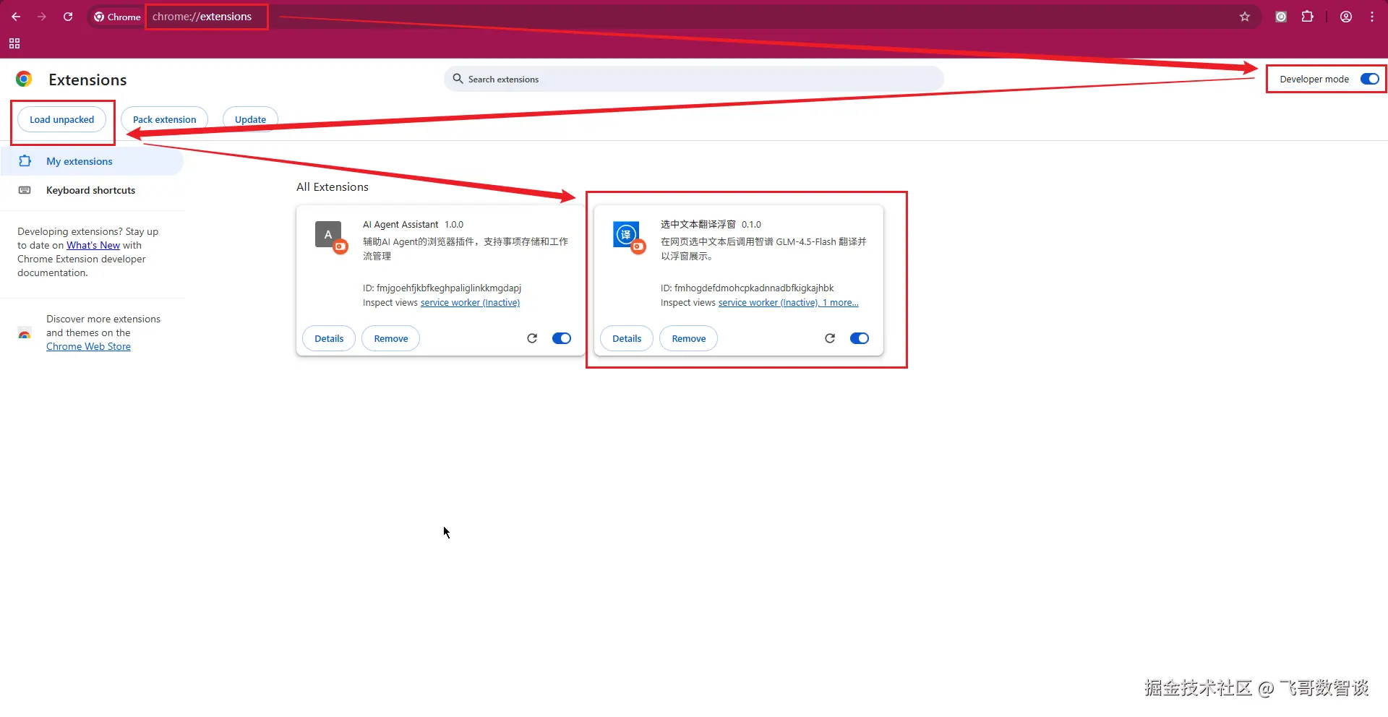Click the Load unpacked button
This screenshot has width=1388, height=717.
point(62,119)
